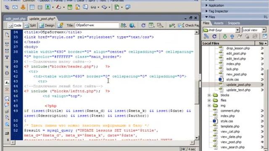Insert a Hyperlink from the Common bar

[x=7, y=7]
